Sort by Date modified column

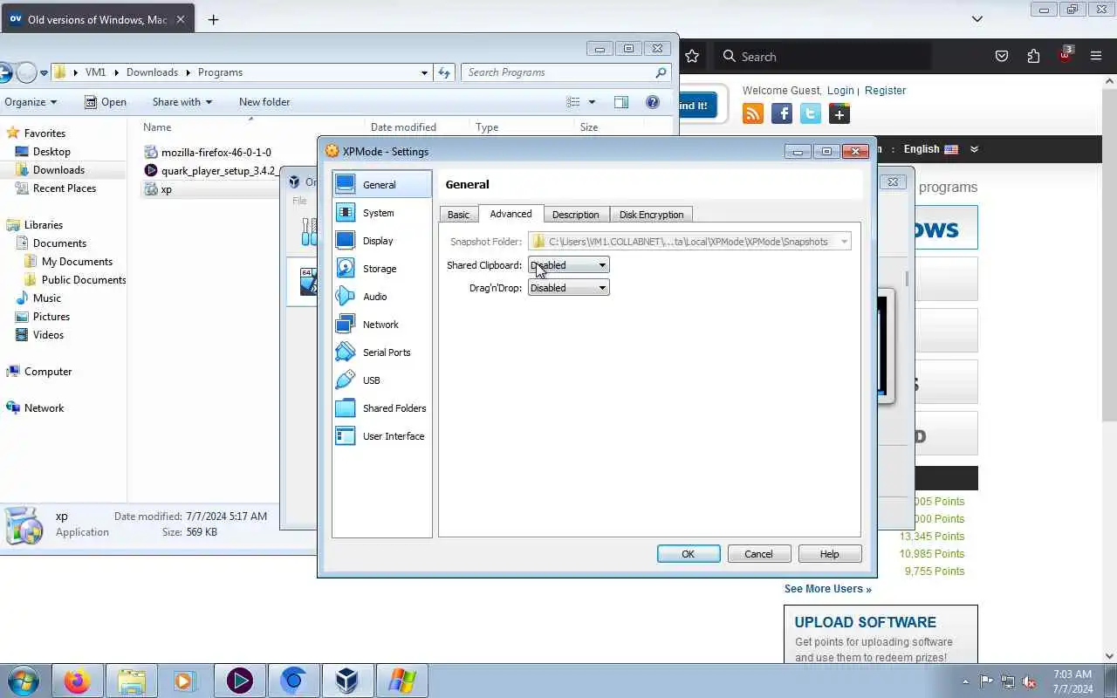pos(403,127)
